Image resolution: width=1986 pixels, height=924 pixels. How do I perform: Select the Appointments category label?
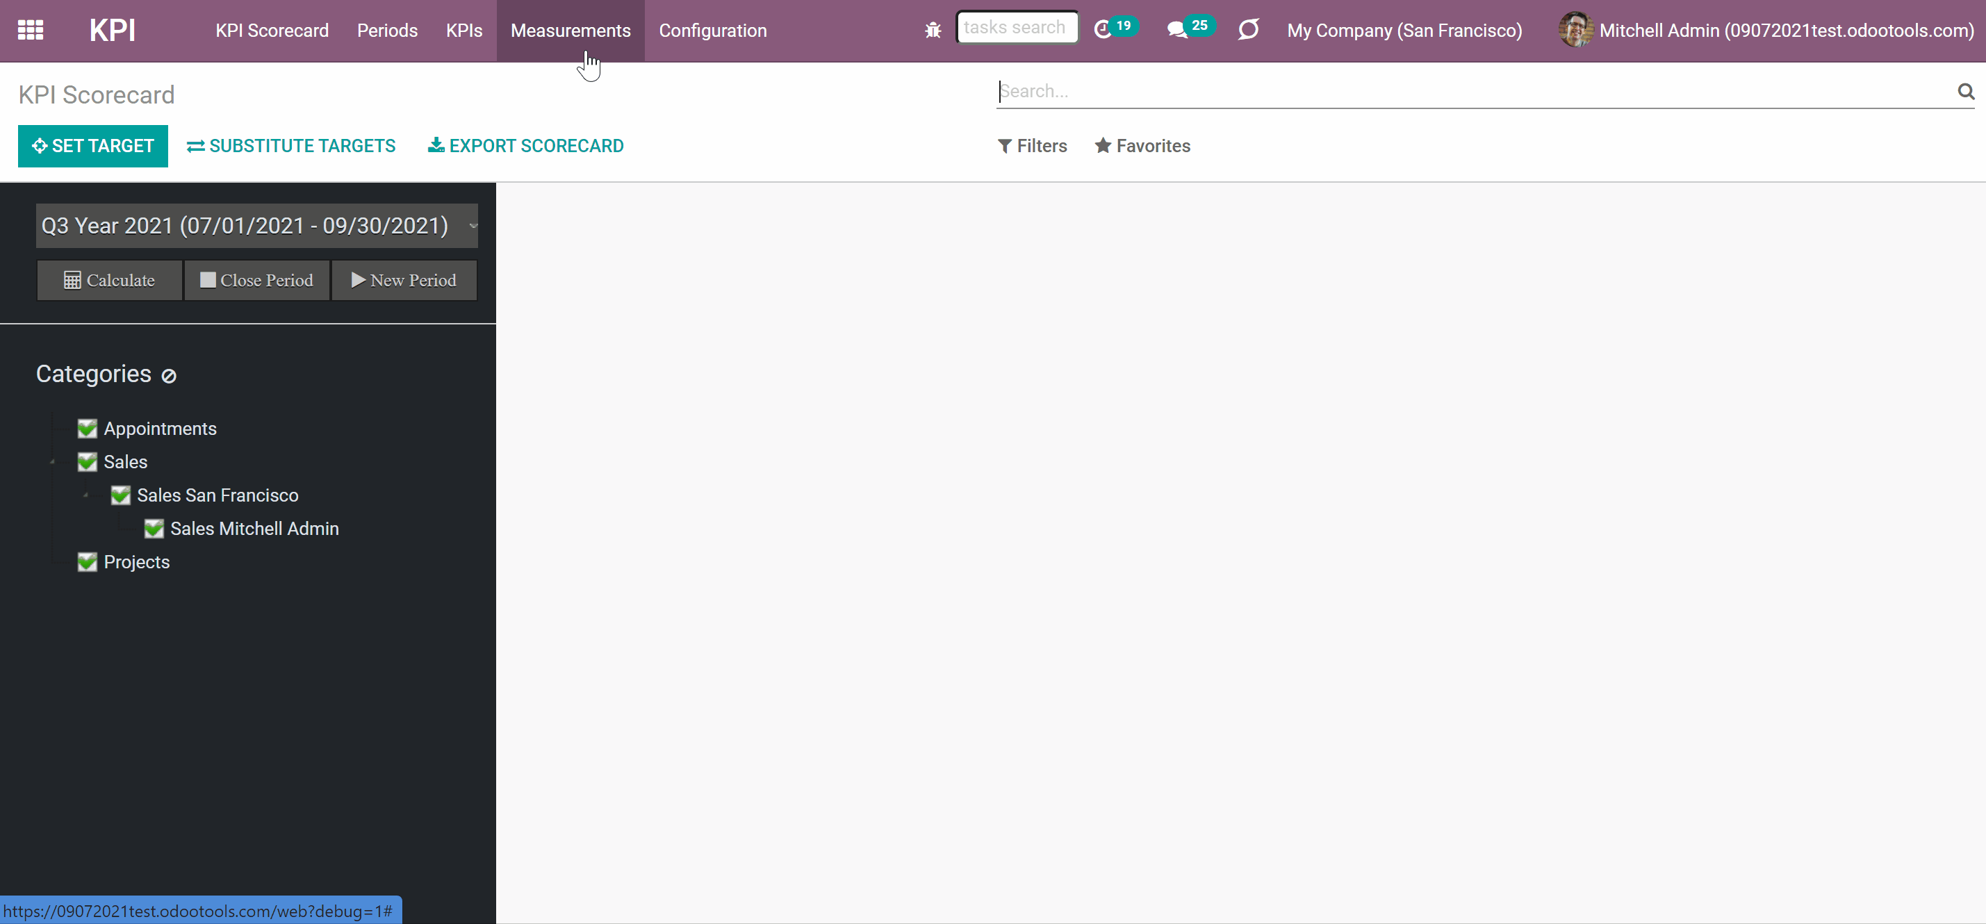point(161,429)
